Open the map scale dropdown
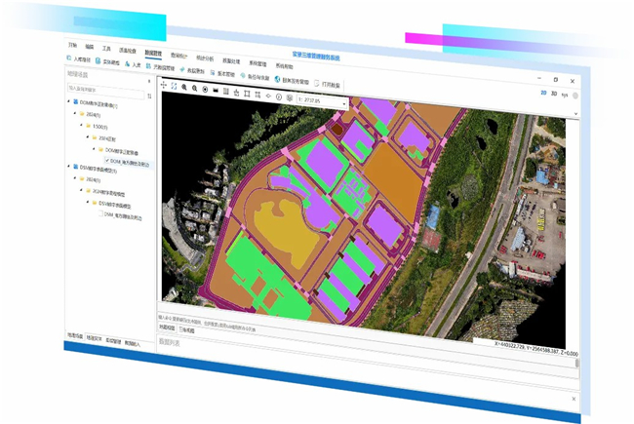Image resolution: width=634 pixels, height=424 pixels. point(342,100)
